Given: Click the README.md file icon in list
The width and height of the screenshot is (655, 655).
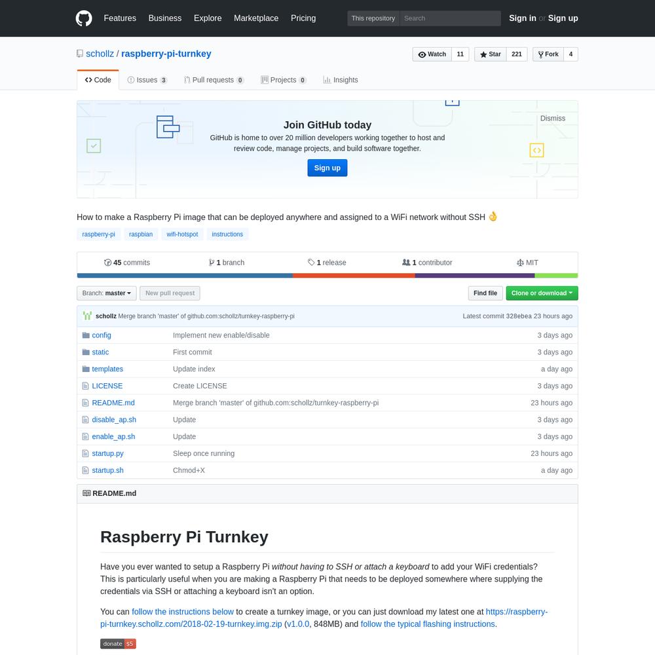Looking at the screenshot, I should [x=85, y=403].
